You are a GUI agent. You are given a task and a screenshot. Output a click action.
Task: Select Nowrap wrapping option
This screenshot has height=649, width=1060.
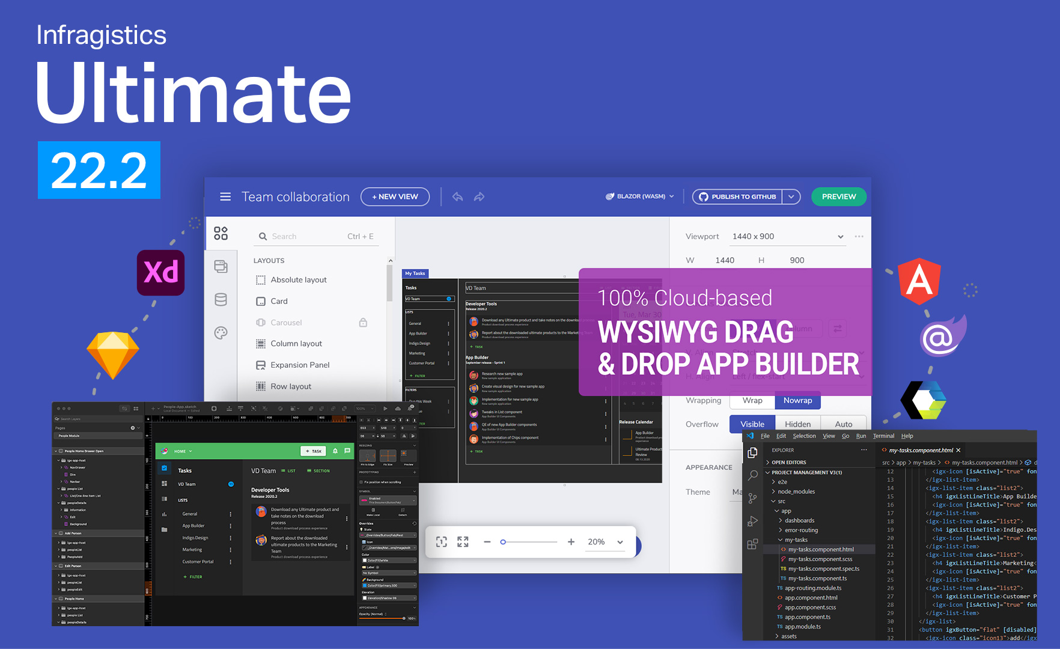point(797,401)
